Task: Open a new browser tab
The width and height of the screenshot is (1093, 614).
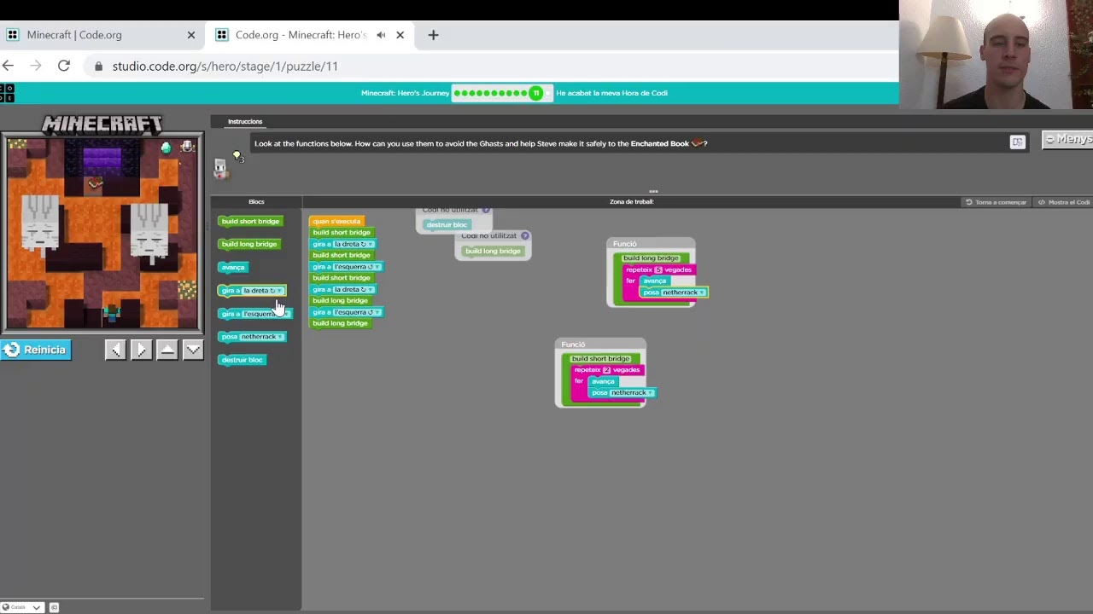Action: (433, 35)
